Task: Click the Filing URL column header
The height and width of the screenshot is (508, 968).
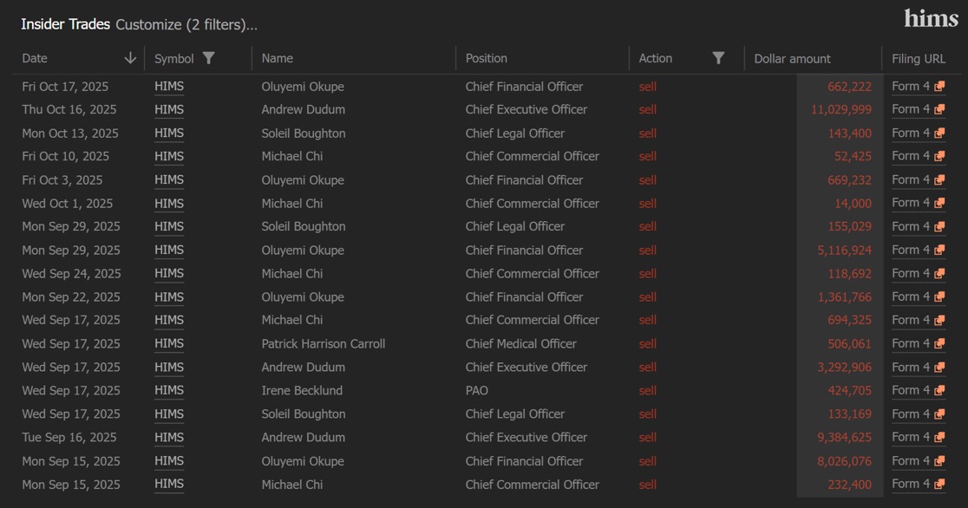Action: pyautogui.click(x=919, y=59)
